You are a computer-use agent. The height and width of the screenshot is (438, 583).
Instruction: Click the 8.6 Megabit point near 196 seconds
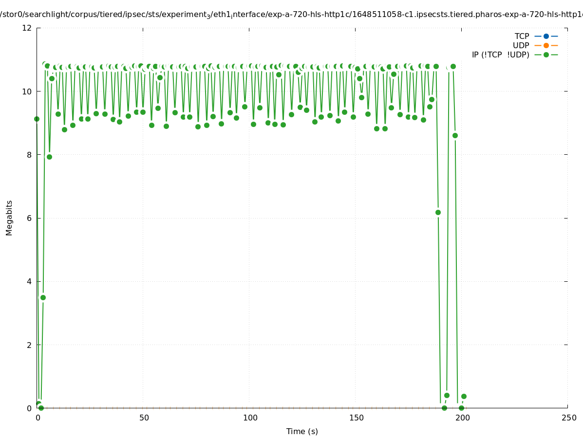455,135
